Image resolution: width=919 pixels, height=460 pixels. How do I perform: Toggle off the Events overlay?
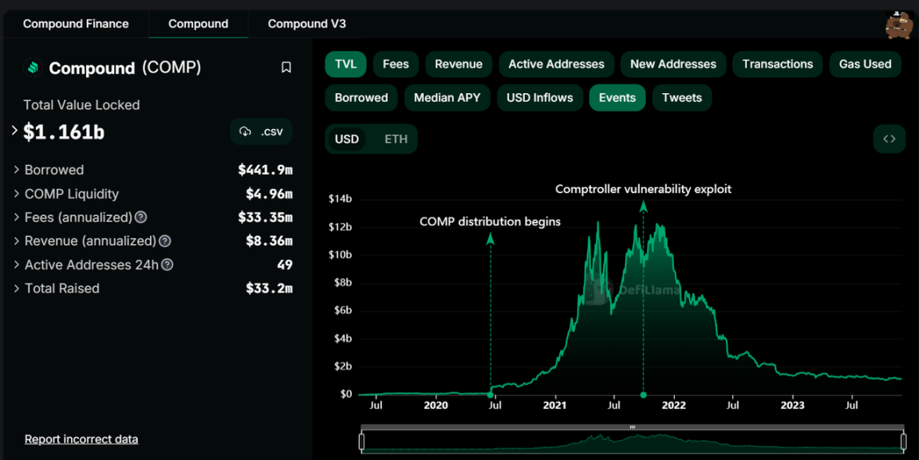tap(617, 97)
